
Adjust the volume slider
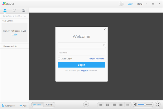point(145,104)
